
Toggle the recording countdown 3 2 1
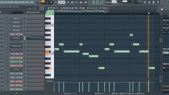tap(77, 2)
